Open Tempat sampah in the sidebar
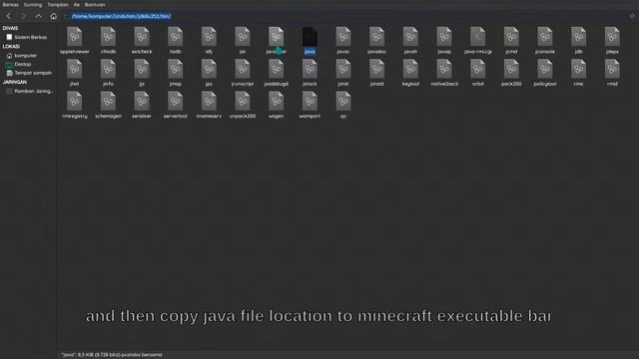 coord(29,73)
